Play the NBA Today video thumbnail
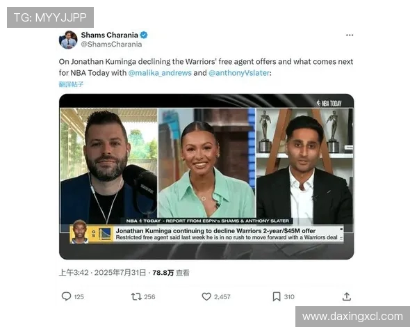Screen dimensions: 417x334 click(206, 177)
